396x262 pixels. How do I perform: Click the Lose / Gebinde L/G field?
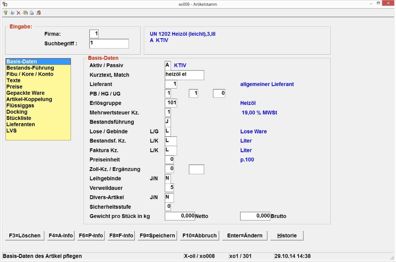[168, 131]
